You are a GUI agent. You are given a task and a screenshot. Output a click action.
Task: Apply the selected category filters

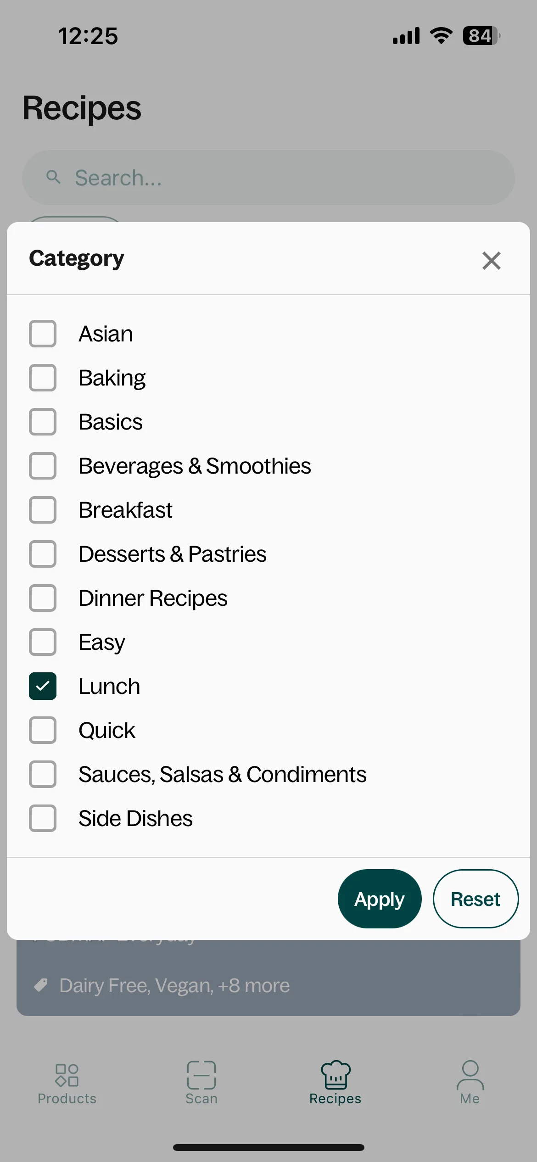380,899
